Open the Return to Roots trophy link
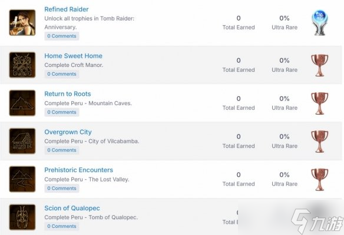The width and height of the screenshot is (344, 235). (x=68, y=94)
